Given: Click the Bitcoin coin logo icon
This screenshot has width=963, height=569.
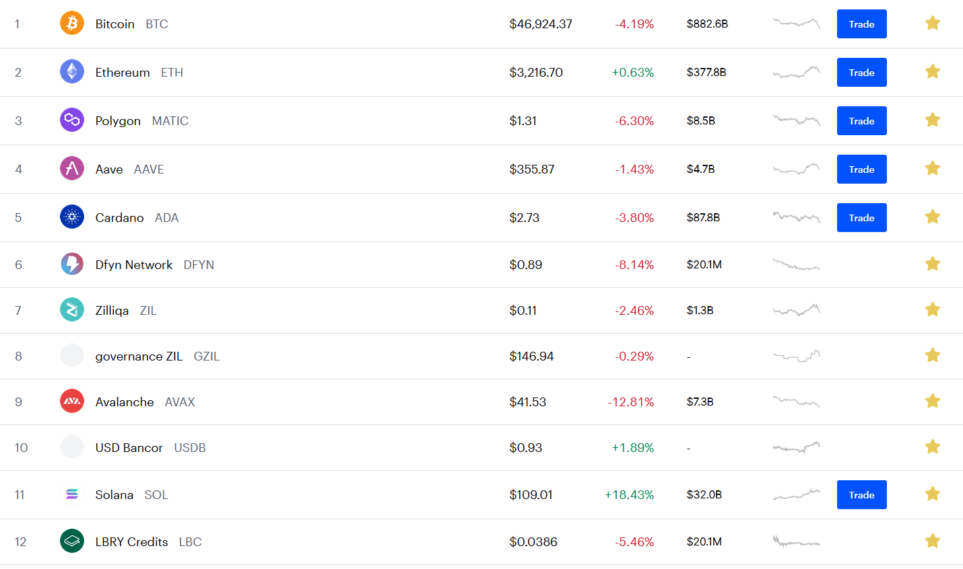Looking at the screenshot, I should pos(72,24).
